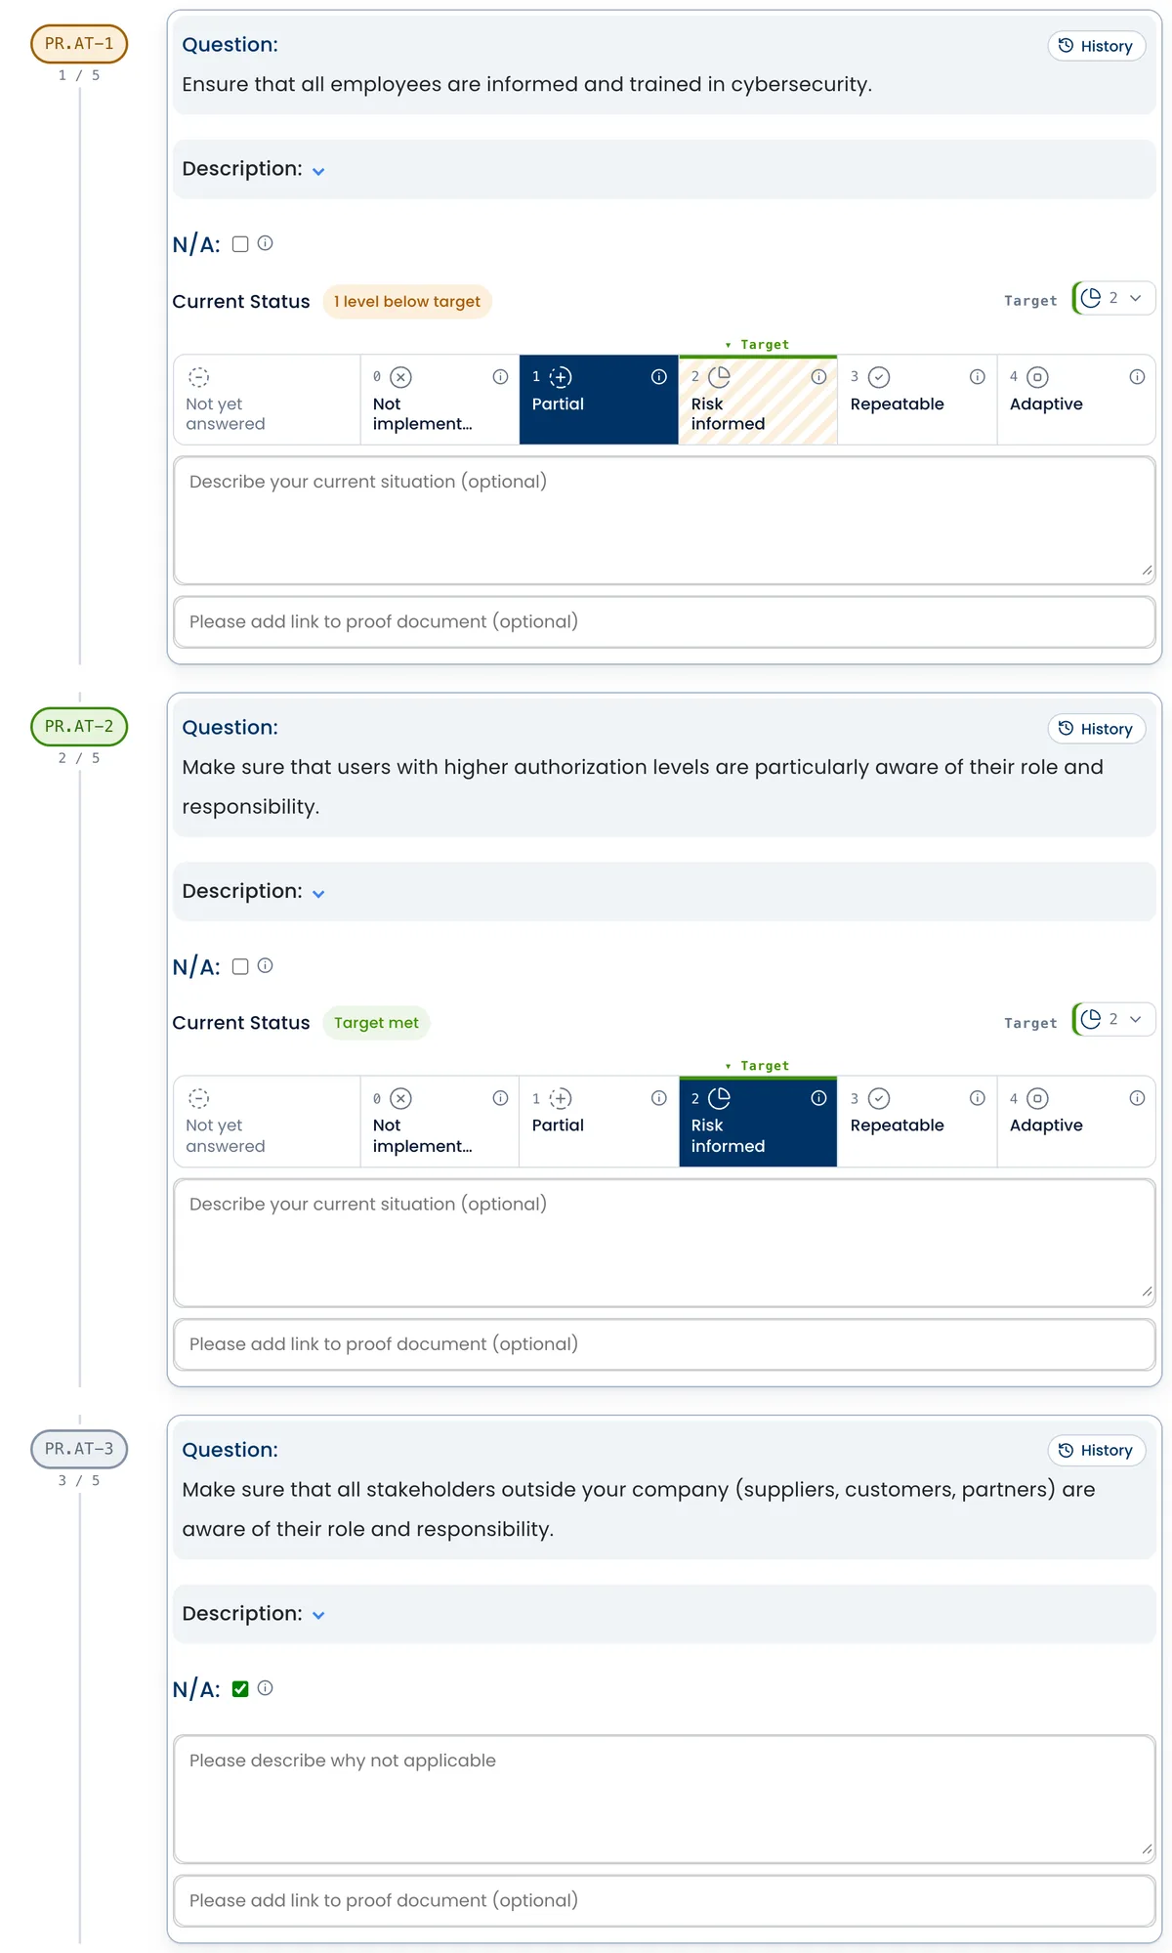The image size is (1172, 1953).
Task: Tick the N/A checkbox for PR.AT-2
Action: coord(240,966)
